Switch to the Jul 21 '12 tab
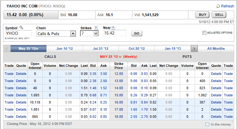Image resolution: width=237 pixels, height=129 pixels. (101, 48)
